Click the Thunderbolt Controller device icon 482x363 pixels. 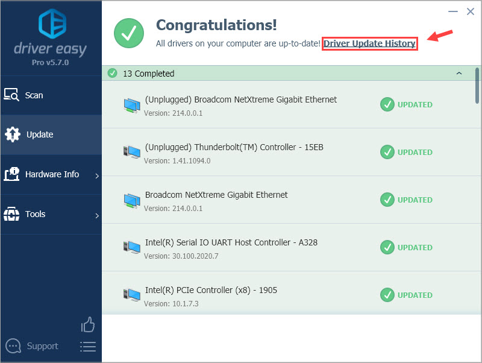pyautogui.click(x=132, y=152)
